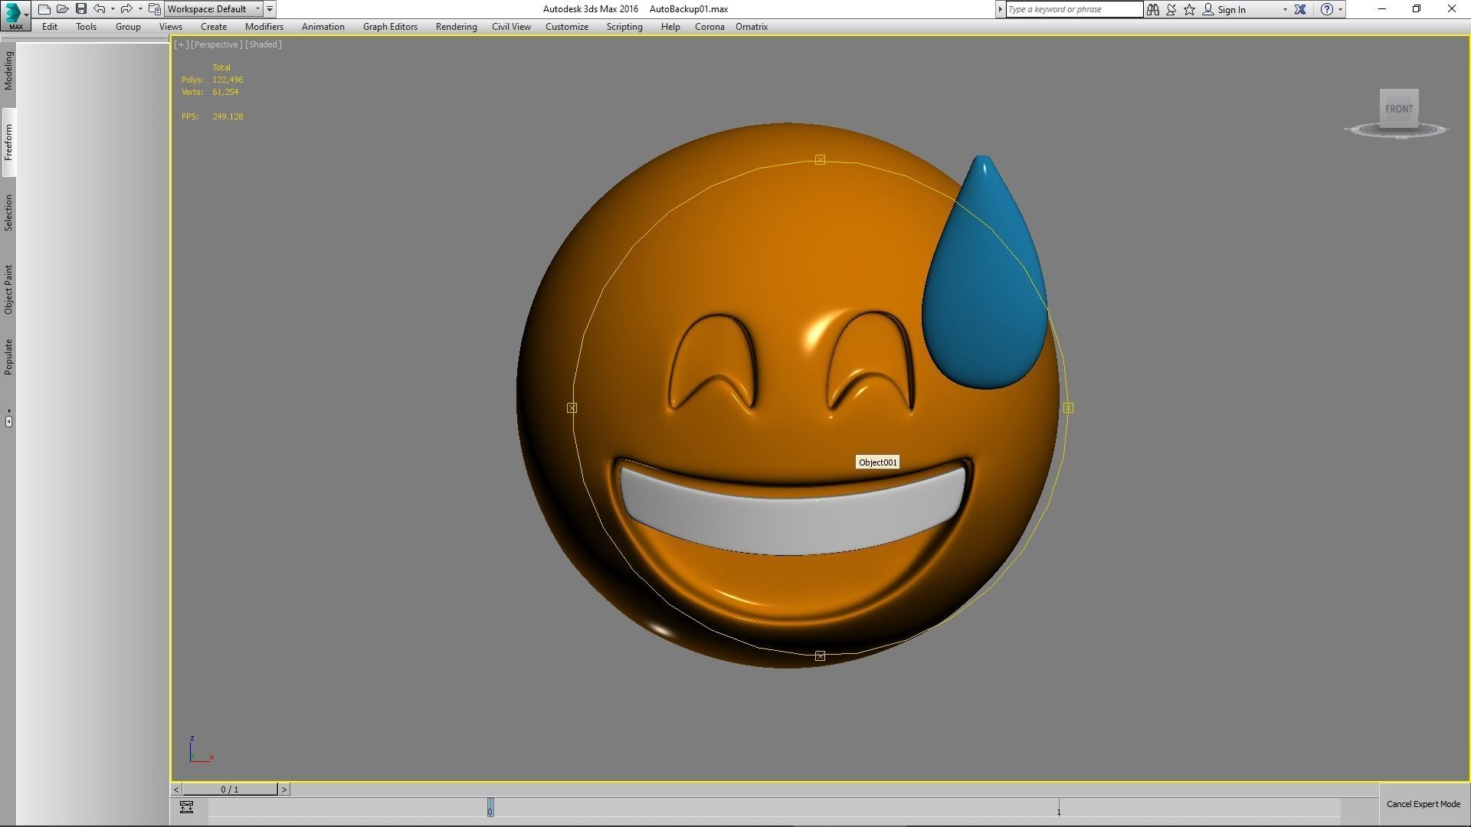
Task: Open the 3ds Max application menu
Action: [x=15, y=15]
